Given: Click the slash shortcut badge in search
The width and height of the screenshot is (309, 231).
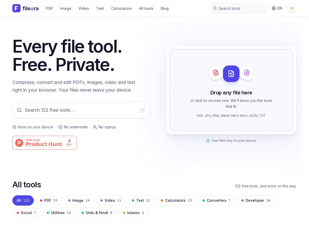Looking at the screenshot, I should point(142,110).
